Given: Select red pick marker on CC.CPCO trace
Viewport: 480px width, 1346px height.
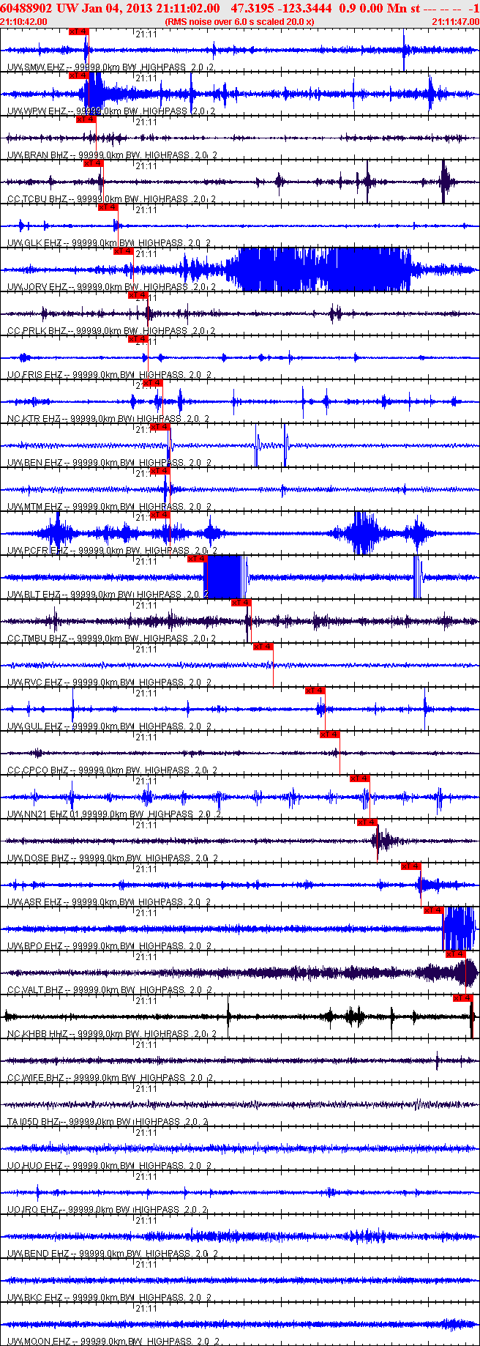Looking at the screenshot, I should pyautogui.click(x=329, y=735).
